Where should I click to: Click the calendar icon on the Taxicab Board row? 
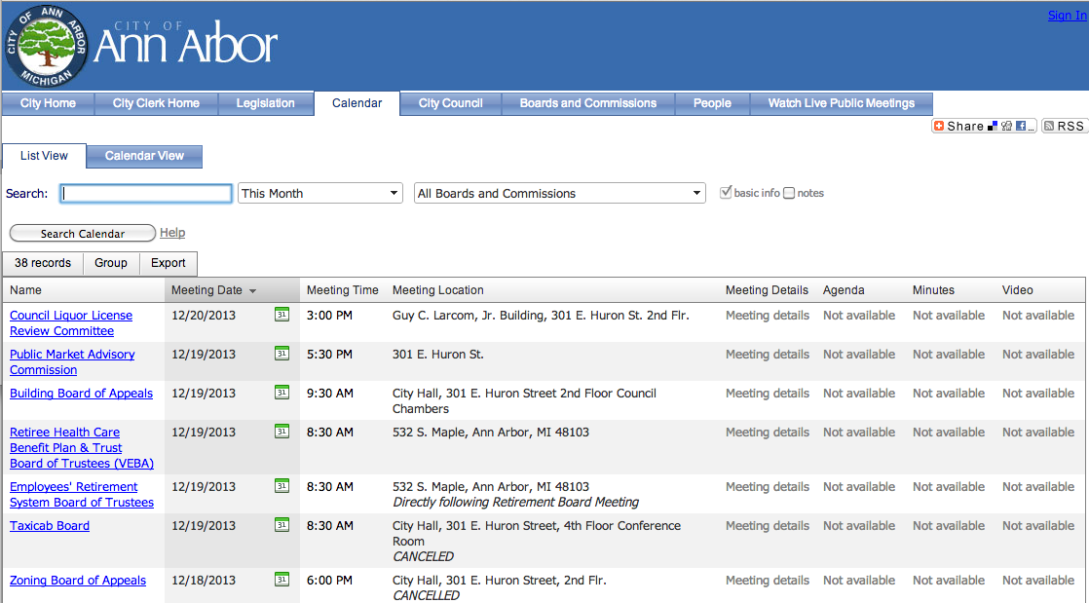[x=282, y=524]
